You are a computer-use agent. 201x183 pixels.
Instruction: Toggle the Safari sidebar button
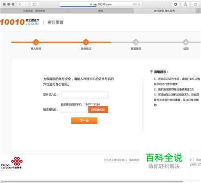click(x=34, y=4)
